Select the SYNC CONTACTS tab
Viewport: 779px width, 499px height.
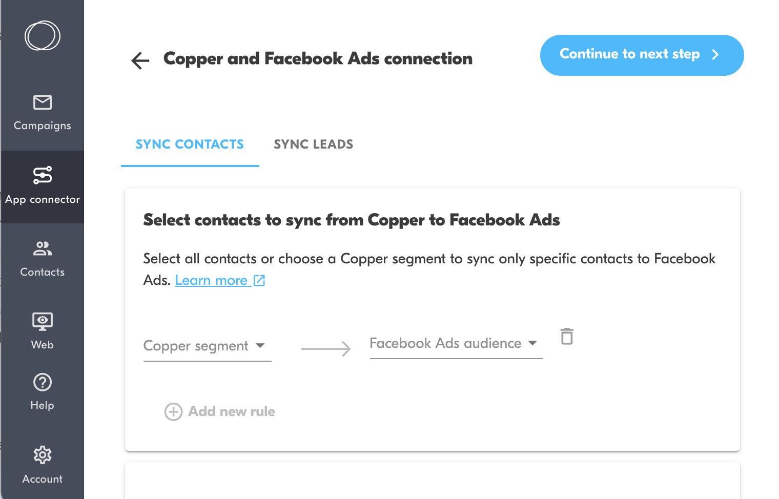point(190,144)
